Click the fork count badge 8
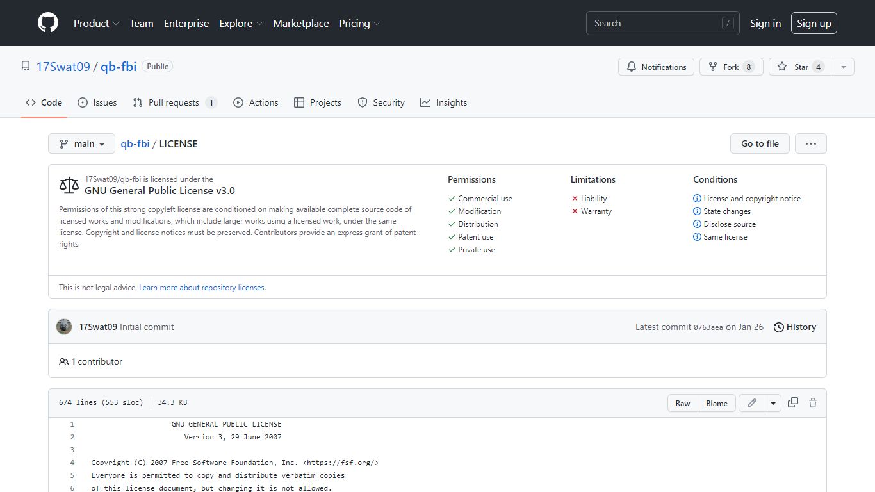The width and height of the screenshot is (875, 492). 749,67
